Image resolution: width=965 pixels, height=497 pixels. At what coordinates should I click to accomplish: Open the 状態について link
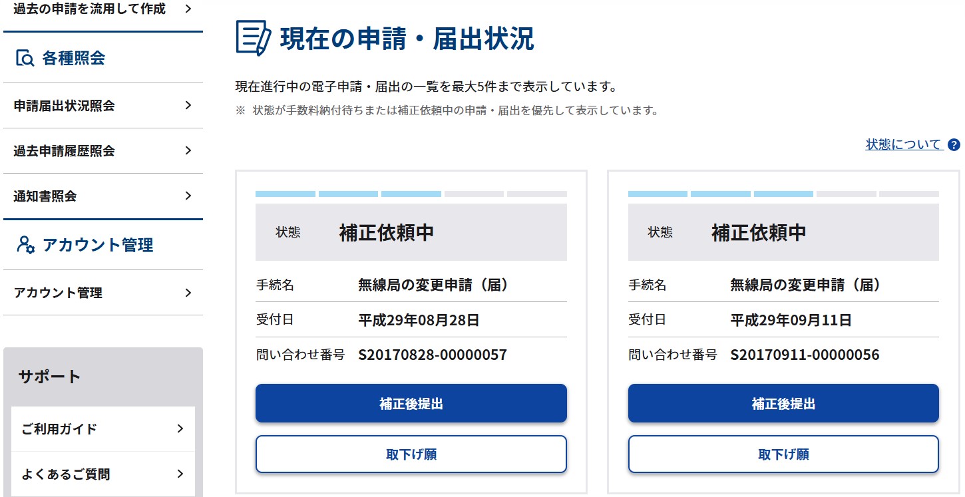point(904,144)
